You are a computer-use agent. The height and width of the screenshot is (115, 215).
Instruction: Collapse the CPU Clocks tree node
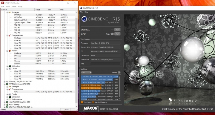tap(7, 69)
